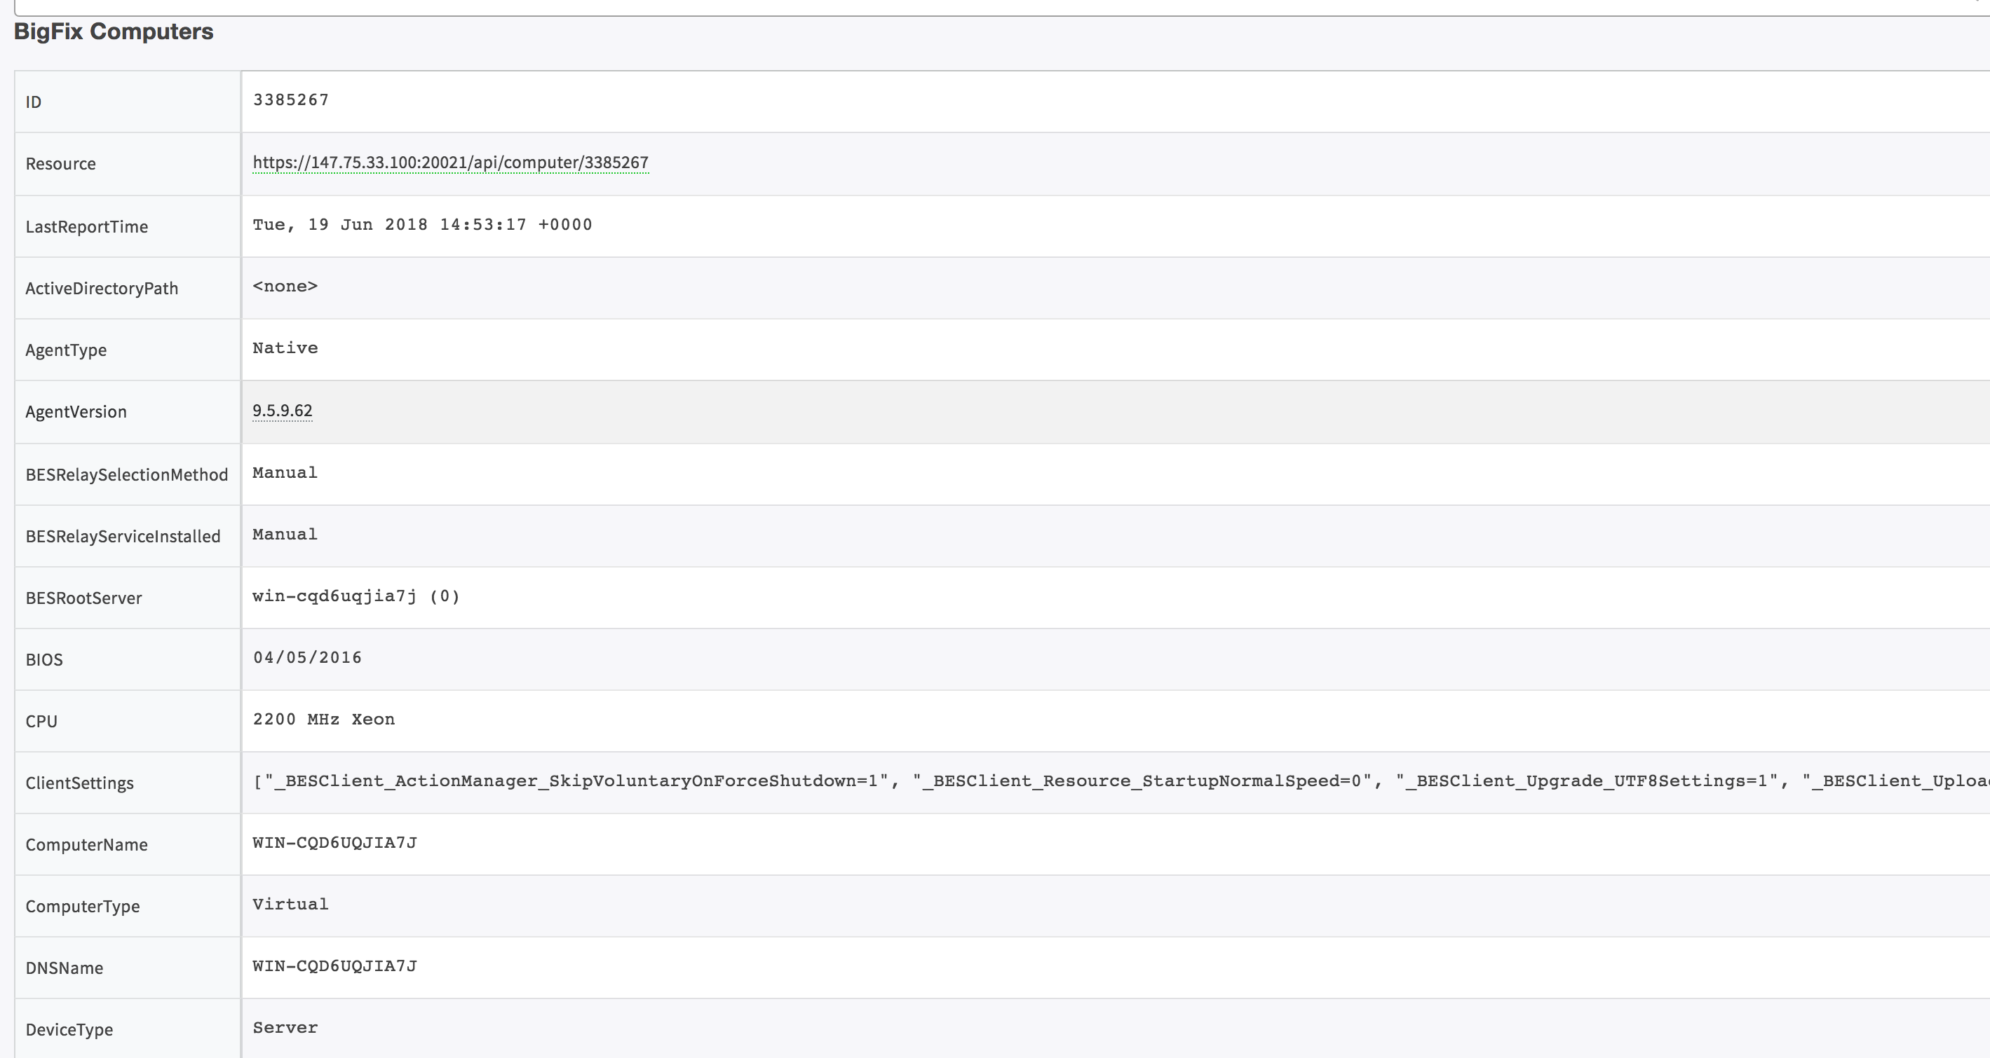Viewport: 1990px width, 1058px height.
Task: Click the BESRootServer win-cqd6uqjia7j value
Action: point(356,596)
